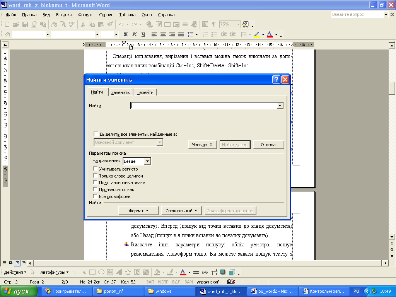
Task: Enable 'Учитывать регистр' checkbox
Action: (95, 169)
